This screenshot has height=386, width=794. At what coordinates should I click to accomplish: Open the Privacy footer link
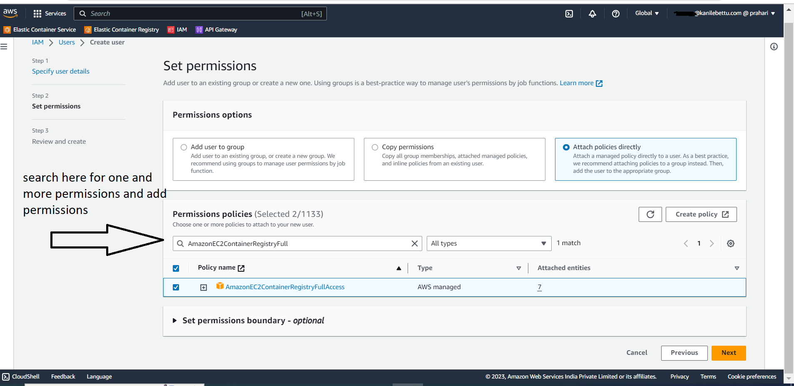(680, 377)
